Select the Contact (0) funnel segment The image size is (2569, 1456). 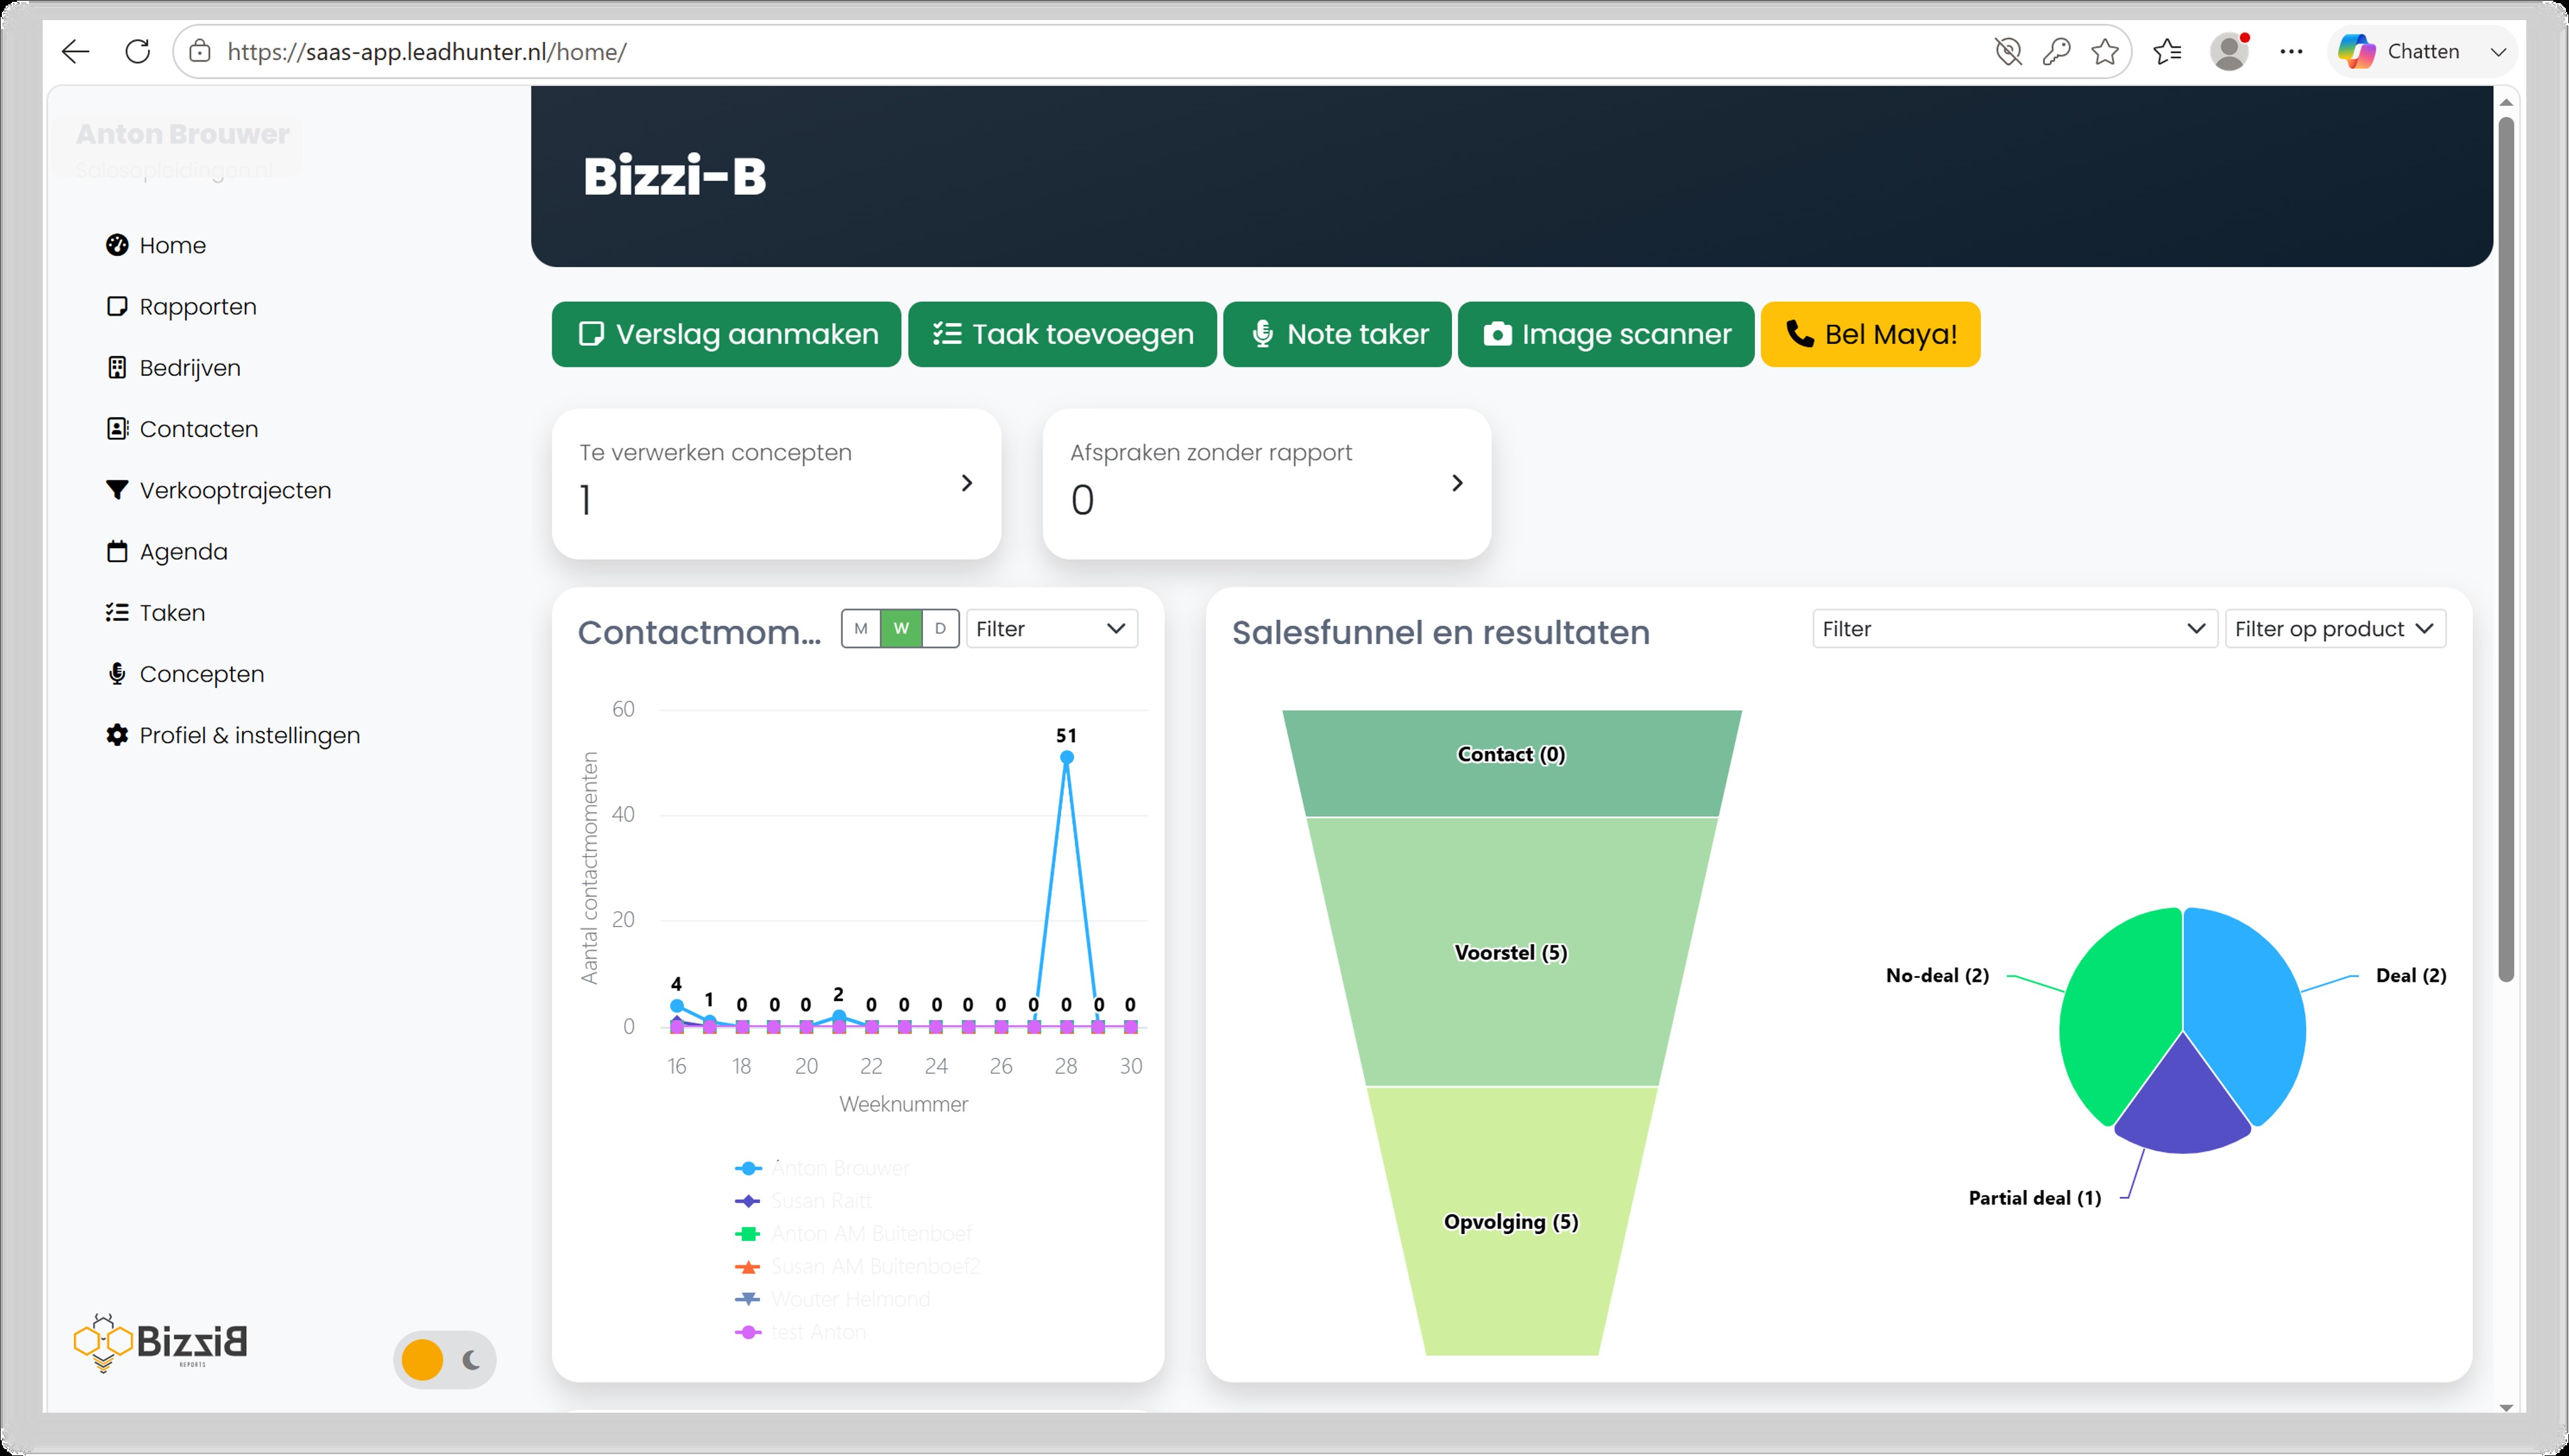pyautogui.click(x=1511, y=763)
